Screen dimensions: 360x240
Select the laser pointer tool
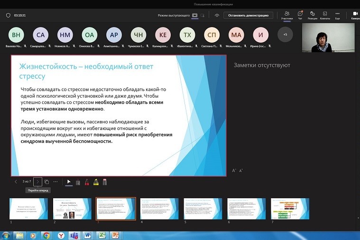78,182
